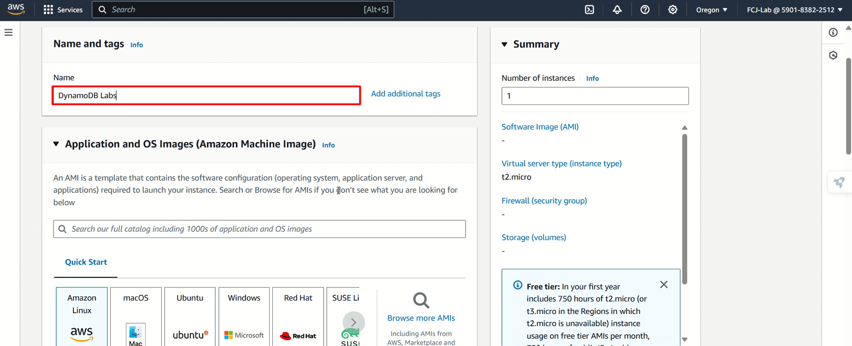Viewport: 852px width, 346px height.
Task: Click the Number of instances field
Action: point(595,96)
